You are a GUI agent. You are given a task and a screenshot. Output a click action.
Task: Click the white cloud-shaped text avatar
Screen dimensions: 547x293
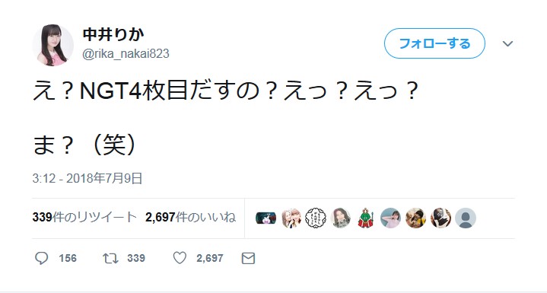(x=316, y=218)
